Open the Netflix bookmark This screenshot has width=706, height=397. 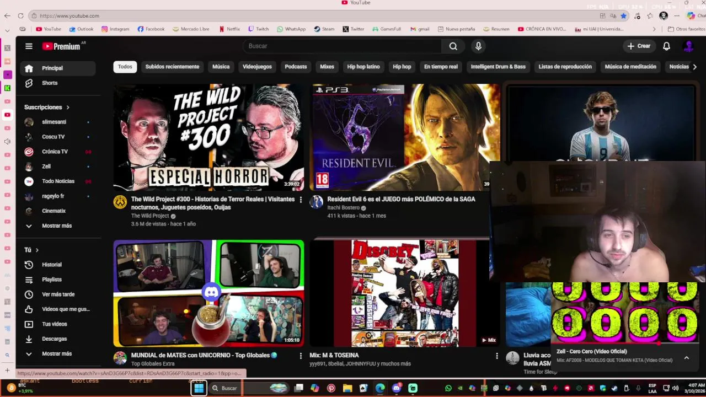(x=229, y=29)
